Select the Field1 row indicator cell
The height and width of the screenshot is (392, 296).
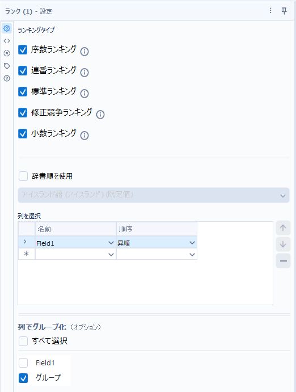point(26,242)
